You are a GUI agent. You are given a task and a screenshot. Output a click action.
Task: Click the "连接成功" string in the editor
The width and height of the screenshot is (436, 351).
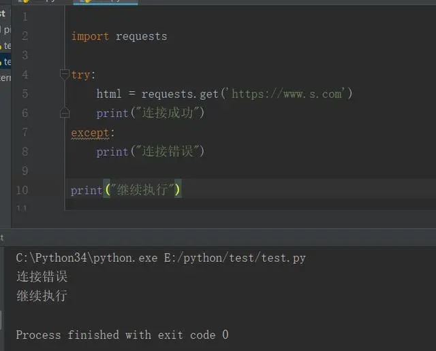[168, 113]
